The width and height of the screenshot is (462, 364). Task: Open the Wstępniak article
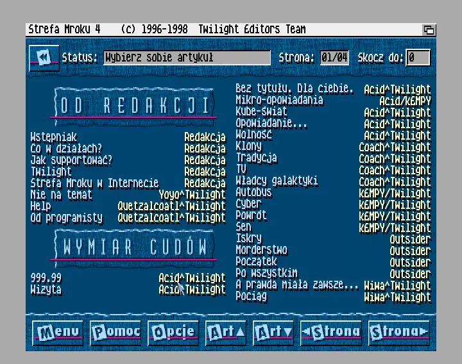54,137
